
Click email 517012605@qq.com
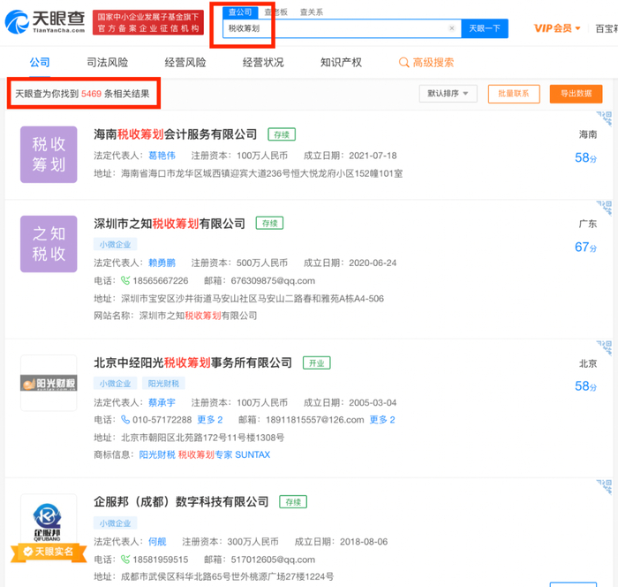click(273, 560)
